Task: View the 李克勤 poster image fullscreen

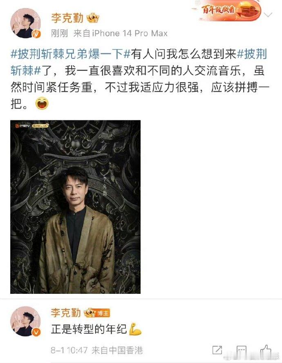Action: 75,207
